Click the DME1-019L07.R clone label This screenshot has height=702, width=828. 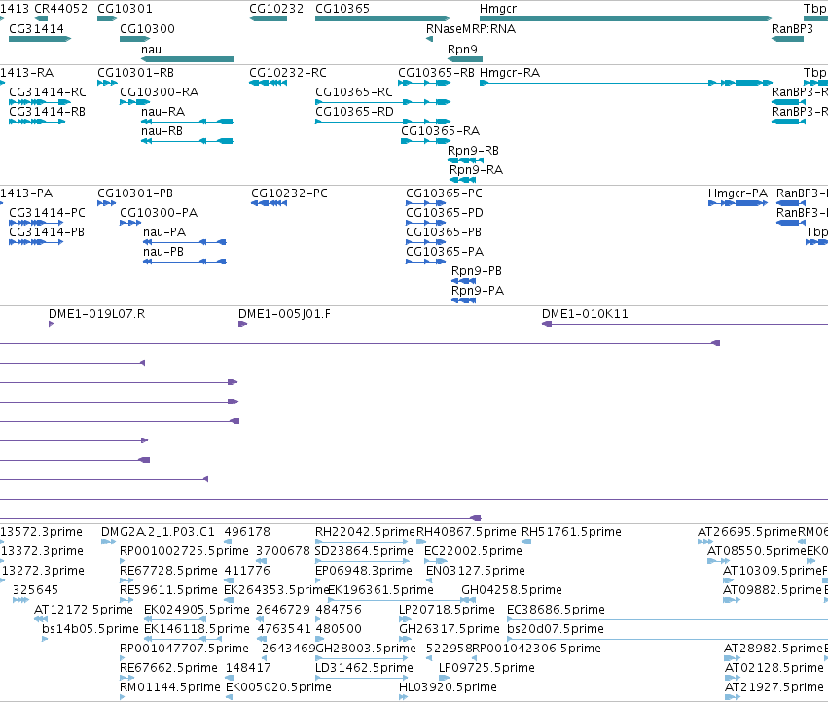(x=96, y=314)
